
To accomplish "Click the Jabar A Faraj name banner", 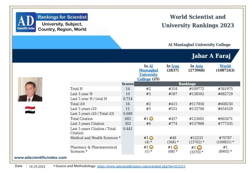I will click(x=125, y=56).
